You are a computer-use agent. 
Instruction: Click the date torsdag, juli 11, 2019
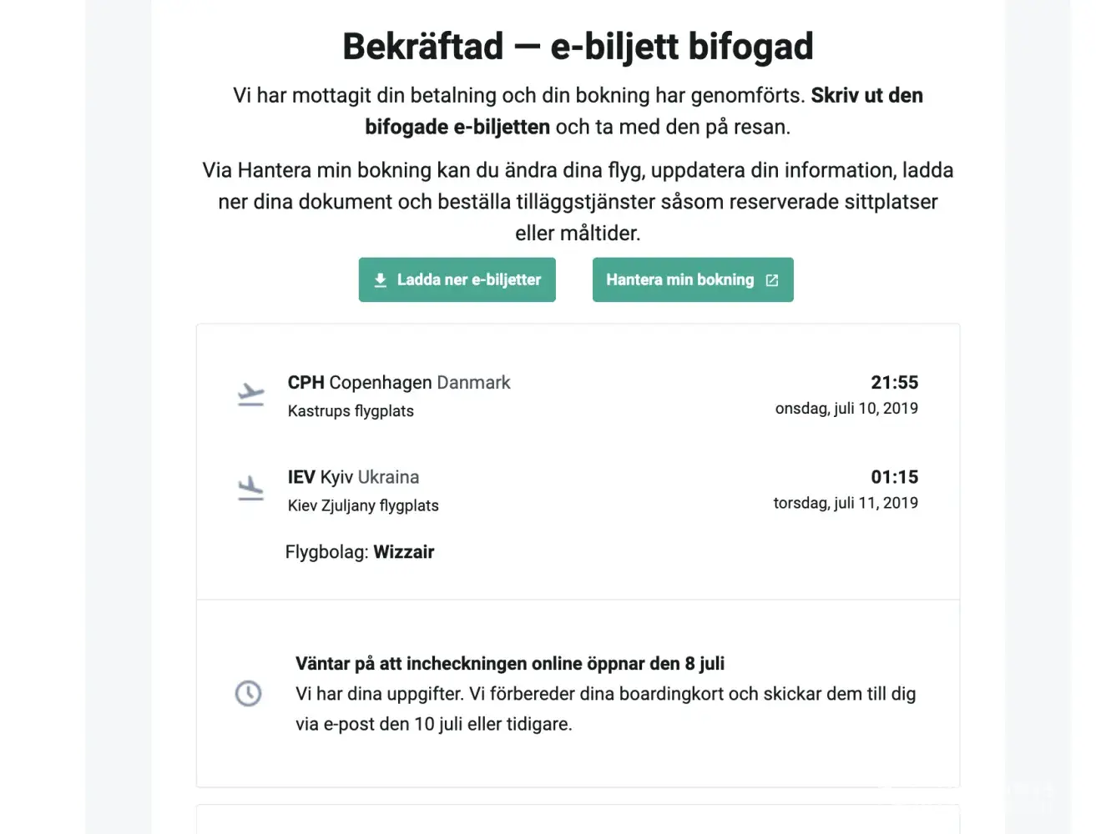[846, 503]
